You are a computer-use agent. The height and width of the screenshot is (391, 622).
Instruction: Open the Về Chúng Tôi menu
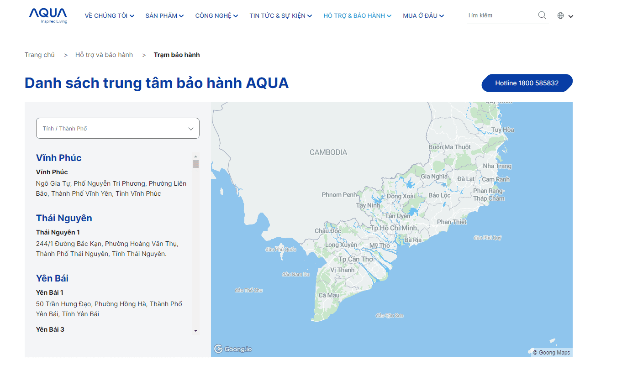pyautogui.click(x=110, y=16)
